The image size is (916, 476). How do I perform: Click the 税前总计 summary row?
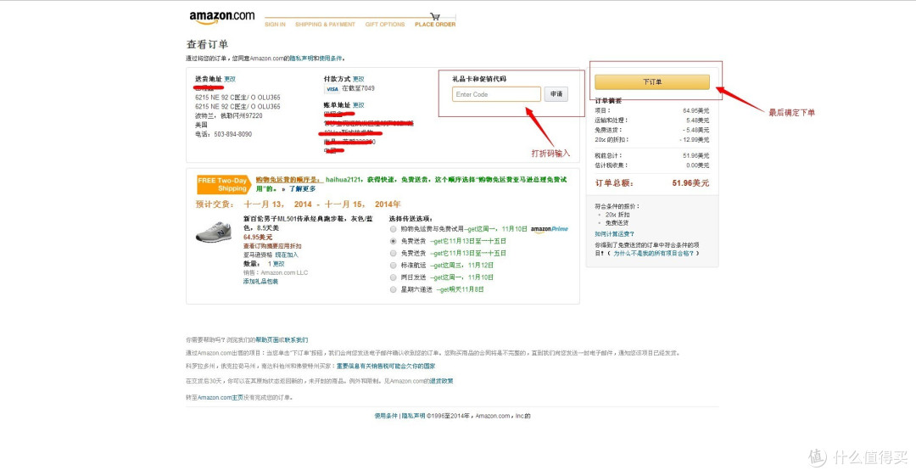coord(652,155)
